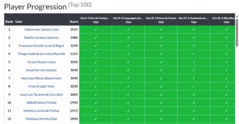This screenshot has height=124, width=239.
Task: Click Victor Nunes Costa's Ato IV checkmark
Action: [193, 62]
